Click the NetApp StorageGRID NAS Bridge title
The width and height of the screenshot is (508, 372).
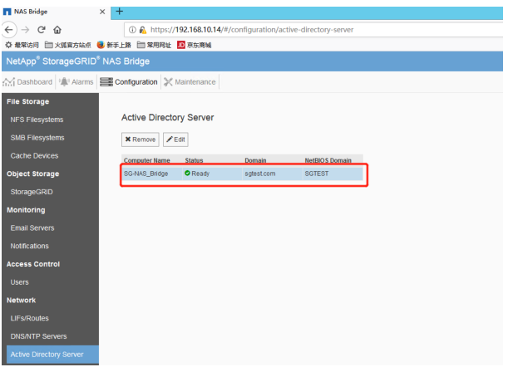point(78,61)
